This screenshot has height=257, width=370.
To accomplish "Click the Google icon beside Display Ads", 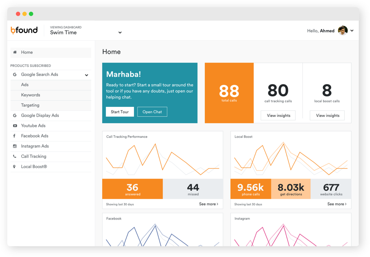I will (x=15, y=116).
